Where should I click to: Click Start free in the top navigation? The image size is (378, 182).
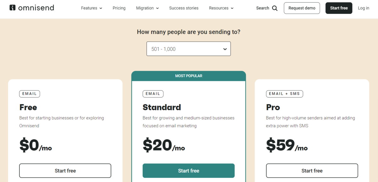coord(339,8)
